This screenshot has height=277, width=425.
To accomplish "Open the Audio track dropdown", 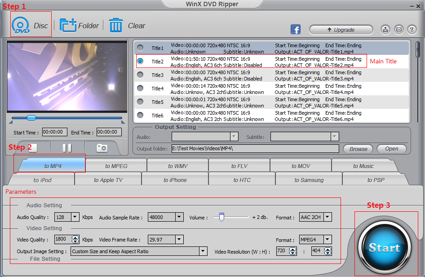I will [x=234, y=136].
